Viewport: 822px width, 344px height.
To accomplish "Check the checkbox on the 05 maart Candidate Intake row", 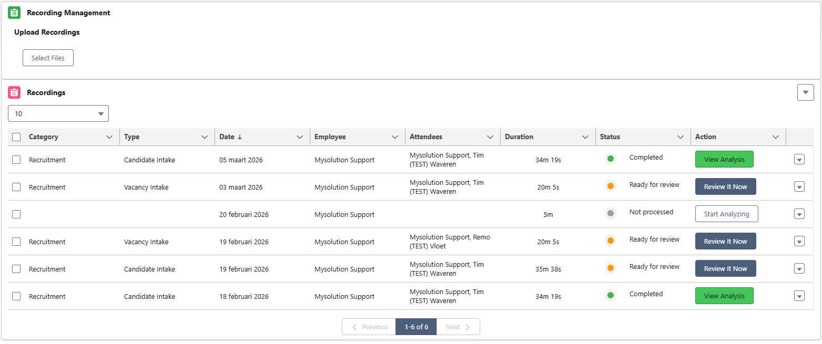I will (x=16, y=159).
